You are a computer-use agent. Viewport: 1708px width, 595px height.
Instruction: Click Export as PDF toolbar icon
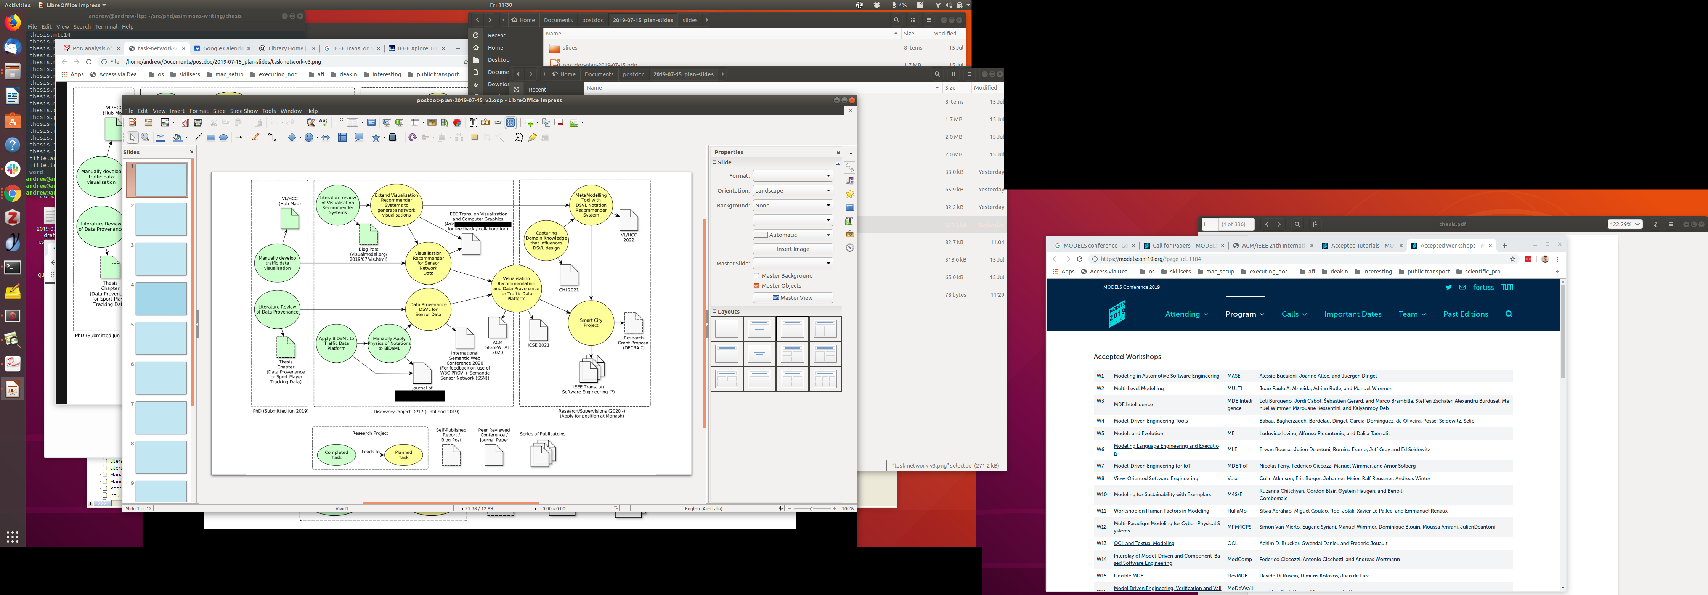(x=185, y=123)
